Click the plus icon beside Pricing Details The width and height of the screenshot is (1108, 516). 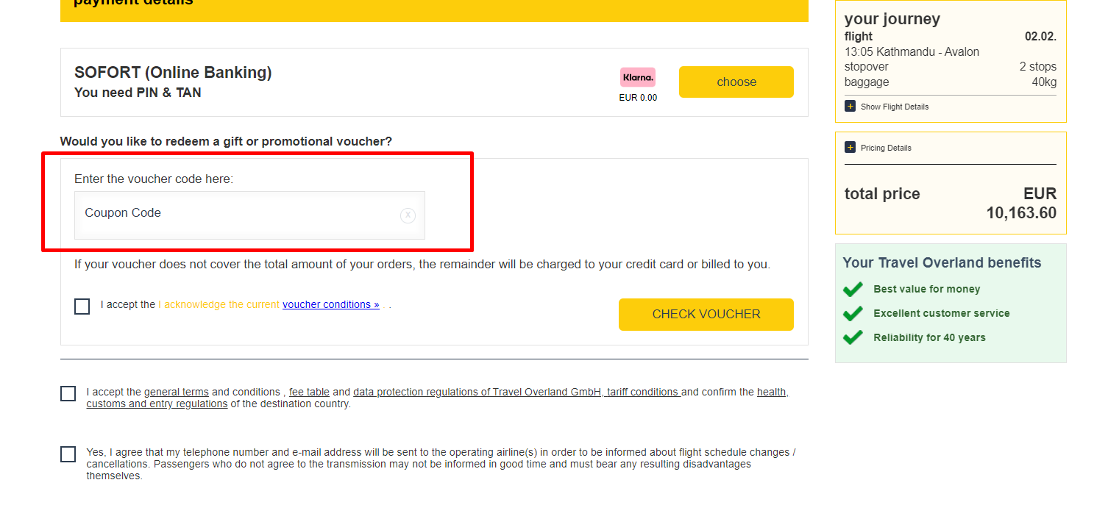coord(850,148)
